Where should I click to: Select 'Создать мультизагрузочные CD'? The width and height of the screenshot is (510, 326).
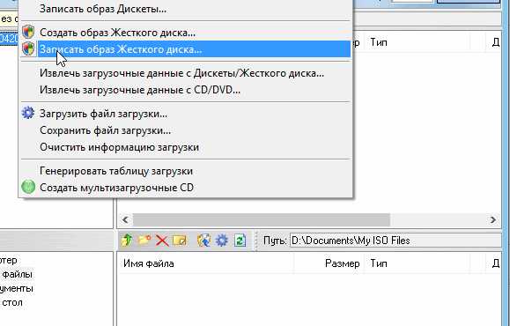pos(185,188)
